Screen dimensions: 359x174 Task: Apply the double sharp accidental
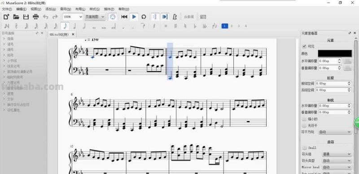tap(166, 26)
